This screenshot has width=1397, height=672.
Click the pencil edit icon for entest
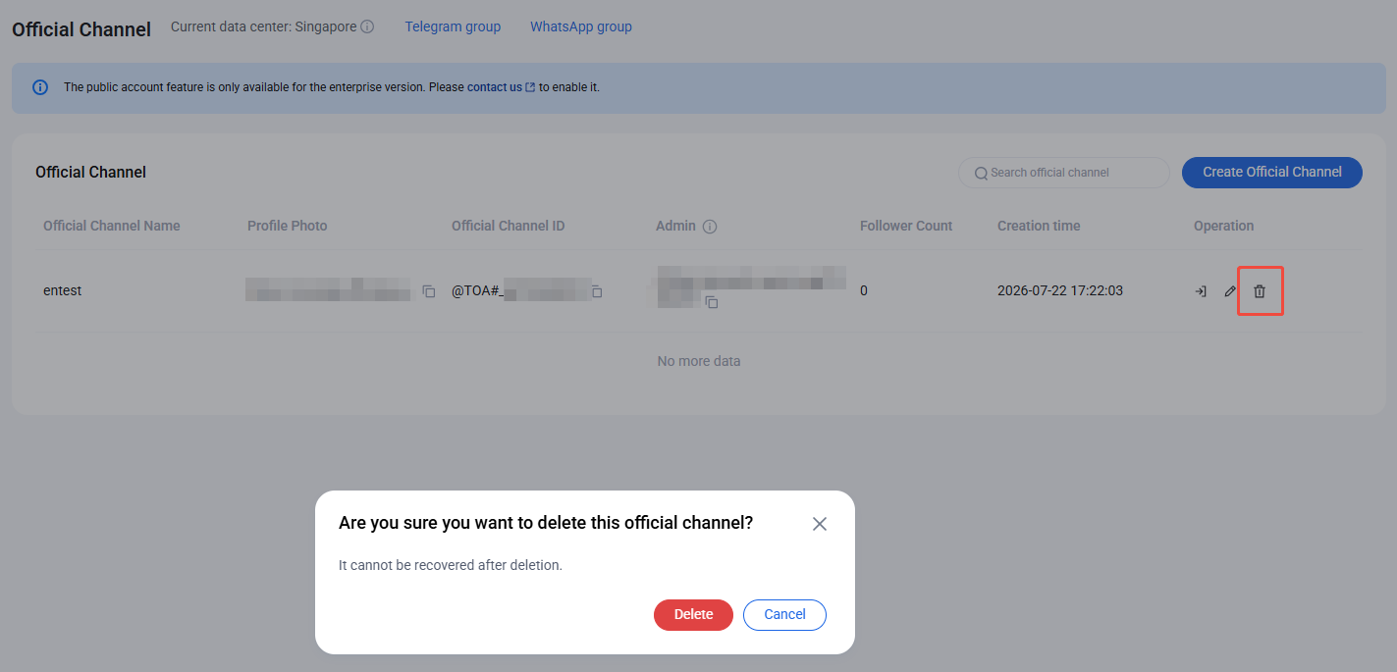point(1230,291)
